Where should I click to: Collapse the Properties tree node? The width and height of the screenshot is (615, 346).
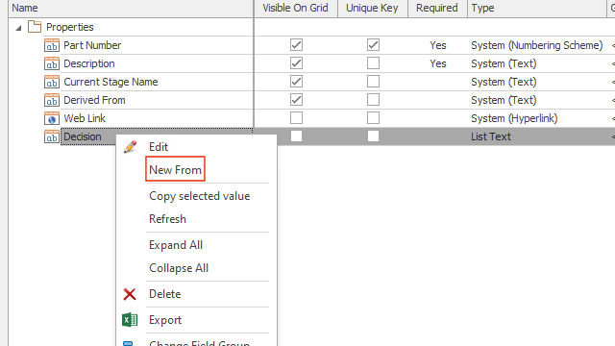(18, 28)
